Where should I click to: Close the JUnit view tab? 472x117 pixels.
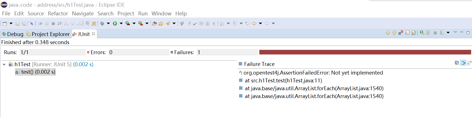pos(93,34)
